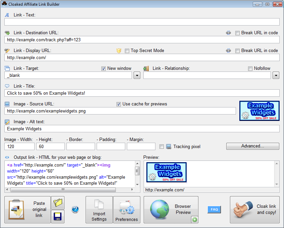Click Paste original link clipboard button
Image resolution: width=284 pixels, height=228 pixels.
tap(28, 210)
